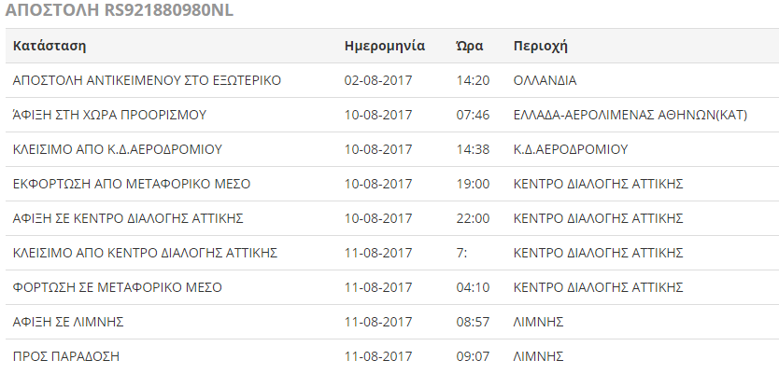Select the ΑΦΙΞΗ ΣΤΗ ΧΩΡΑ ΠΡΟΟΡΙΣΜΟΥ status
The image size is (779, 374).
[109, 115]
